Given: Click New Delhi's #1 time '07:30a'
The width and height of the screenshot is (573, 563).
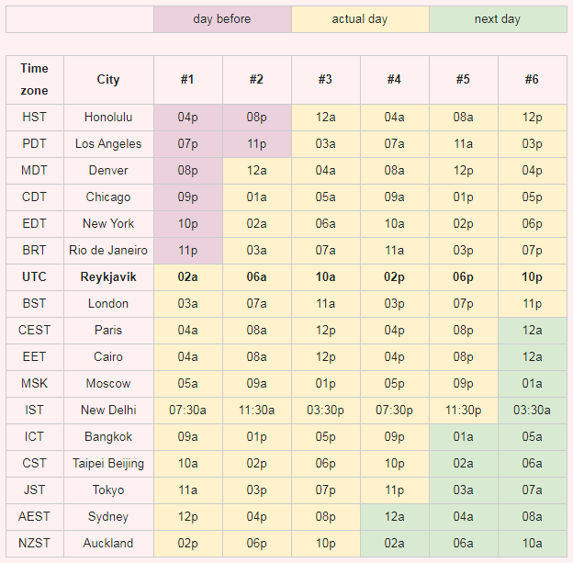Looking at the screenshot, I should [x=188, y=411].
